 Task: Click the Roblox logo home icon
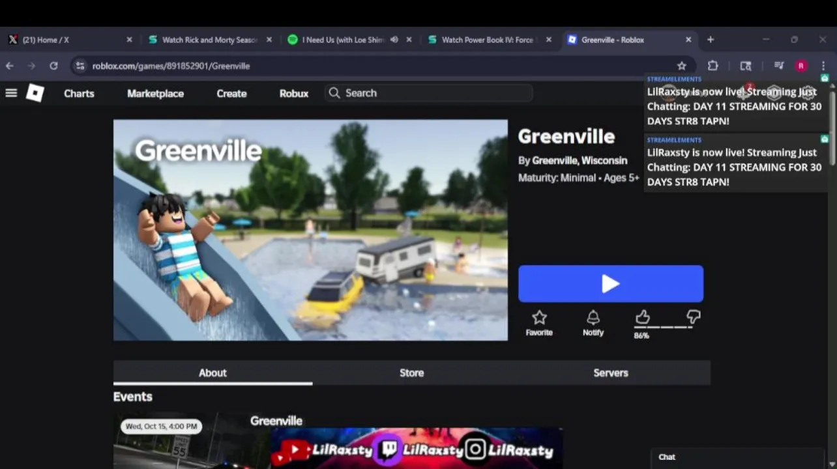click(35, 93)
